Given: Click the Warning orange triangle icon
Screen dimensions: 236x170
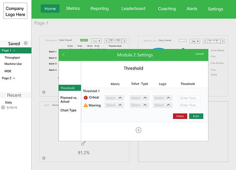Looking at the screenshot, I should coord(86,105).
